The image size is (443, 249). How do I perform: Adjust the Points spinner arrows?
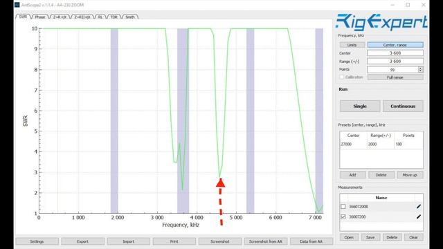click(420, 69)
